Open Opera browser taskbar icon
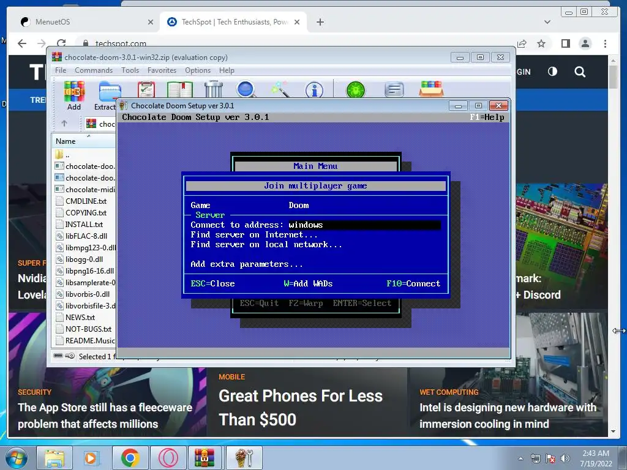627x470 pixels. [x=168, y=458]
